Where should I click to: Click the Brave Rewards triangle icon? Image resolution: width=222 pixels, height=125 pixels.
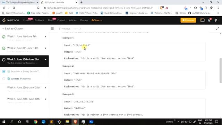tap(167, 8)
